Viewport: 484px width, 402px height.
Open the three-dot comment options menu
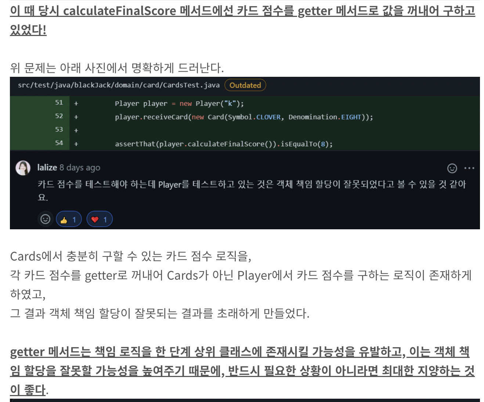(x=469, y=168)
